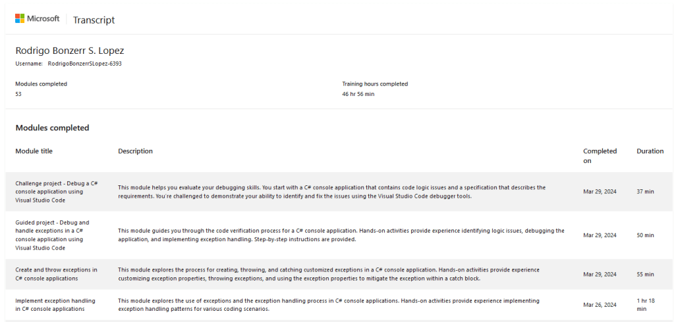Click the modules completed count 53

[x=18, y=94]
